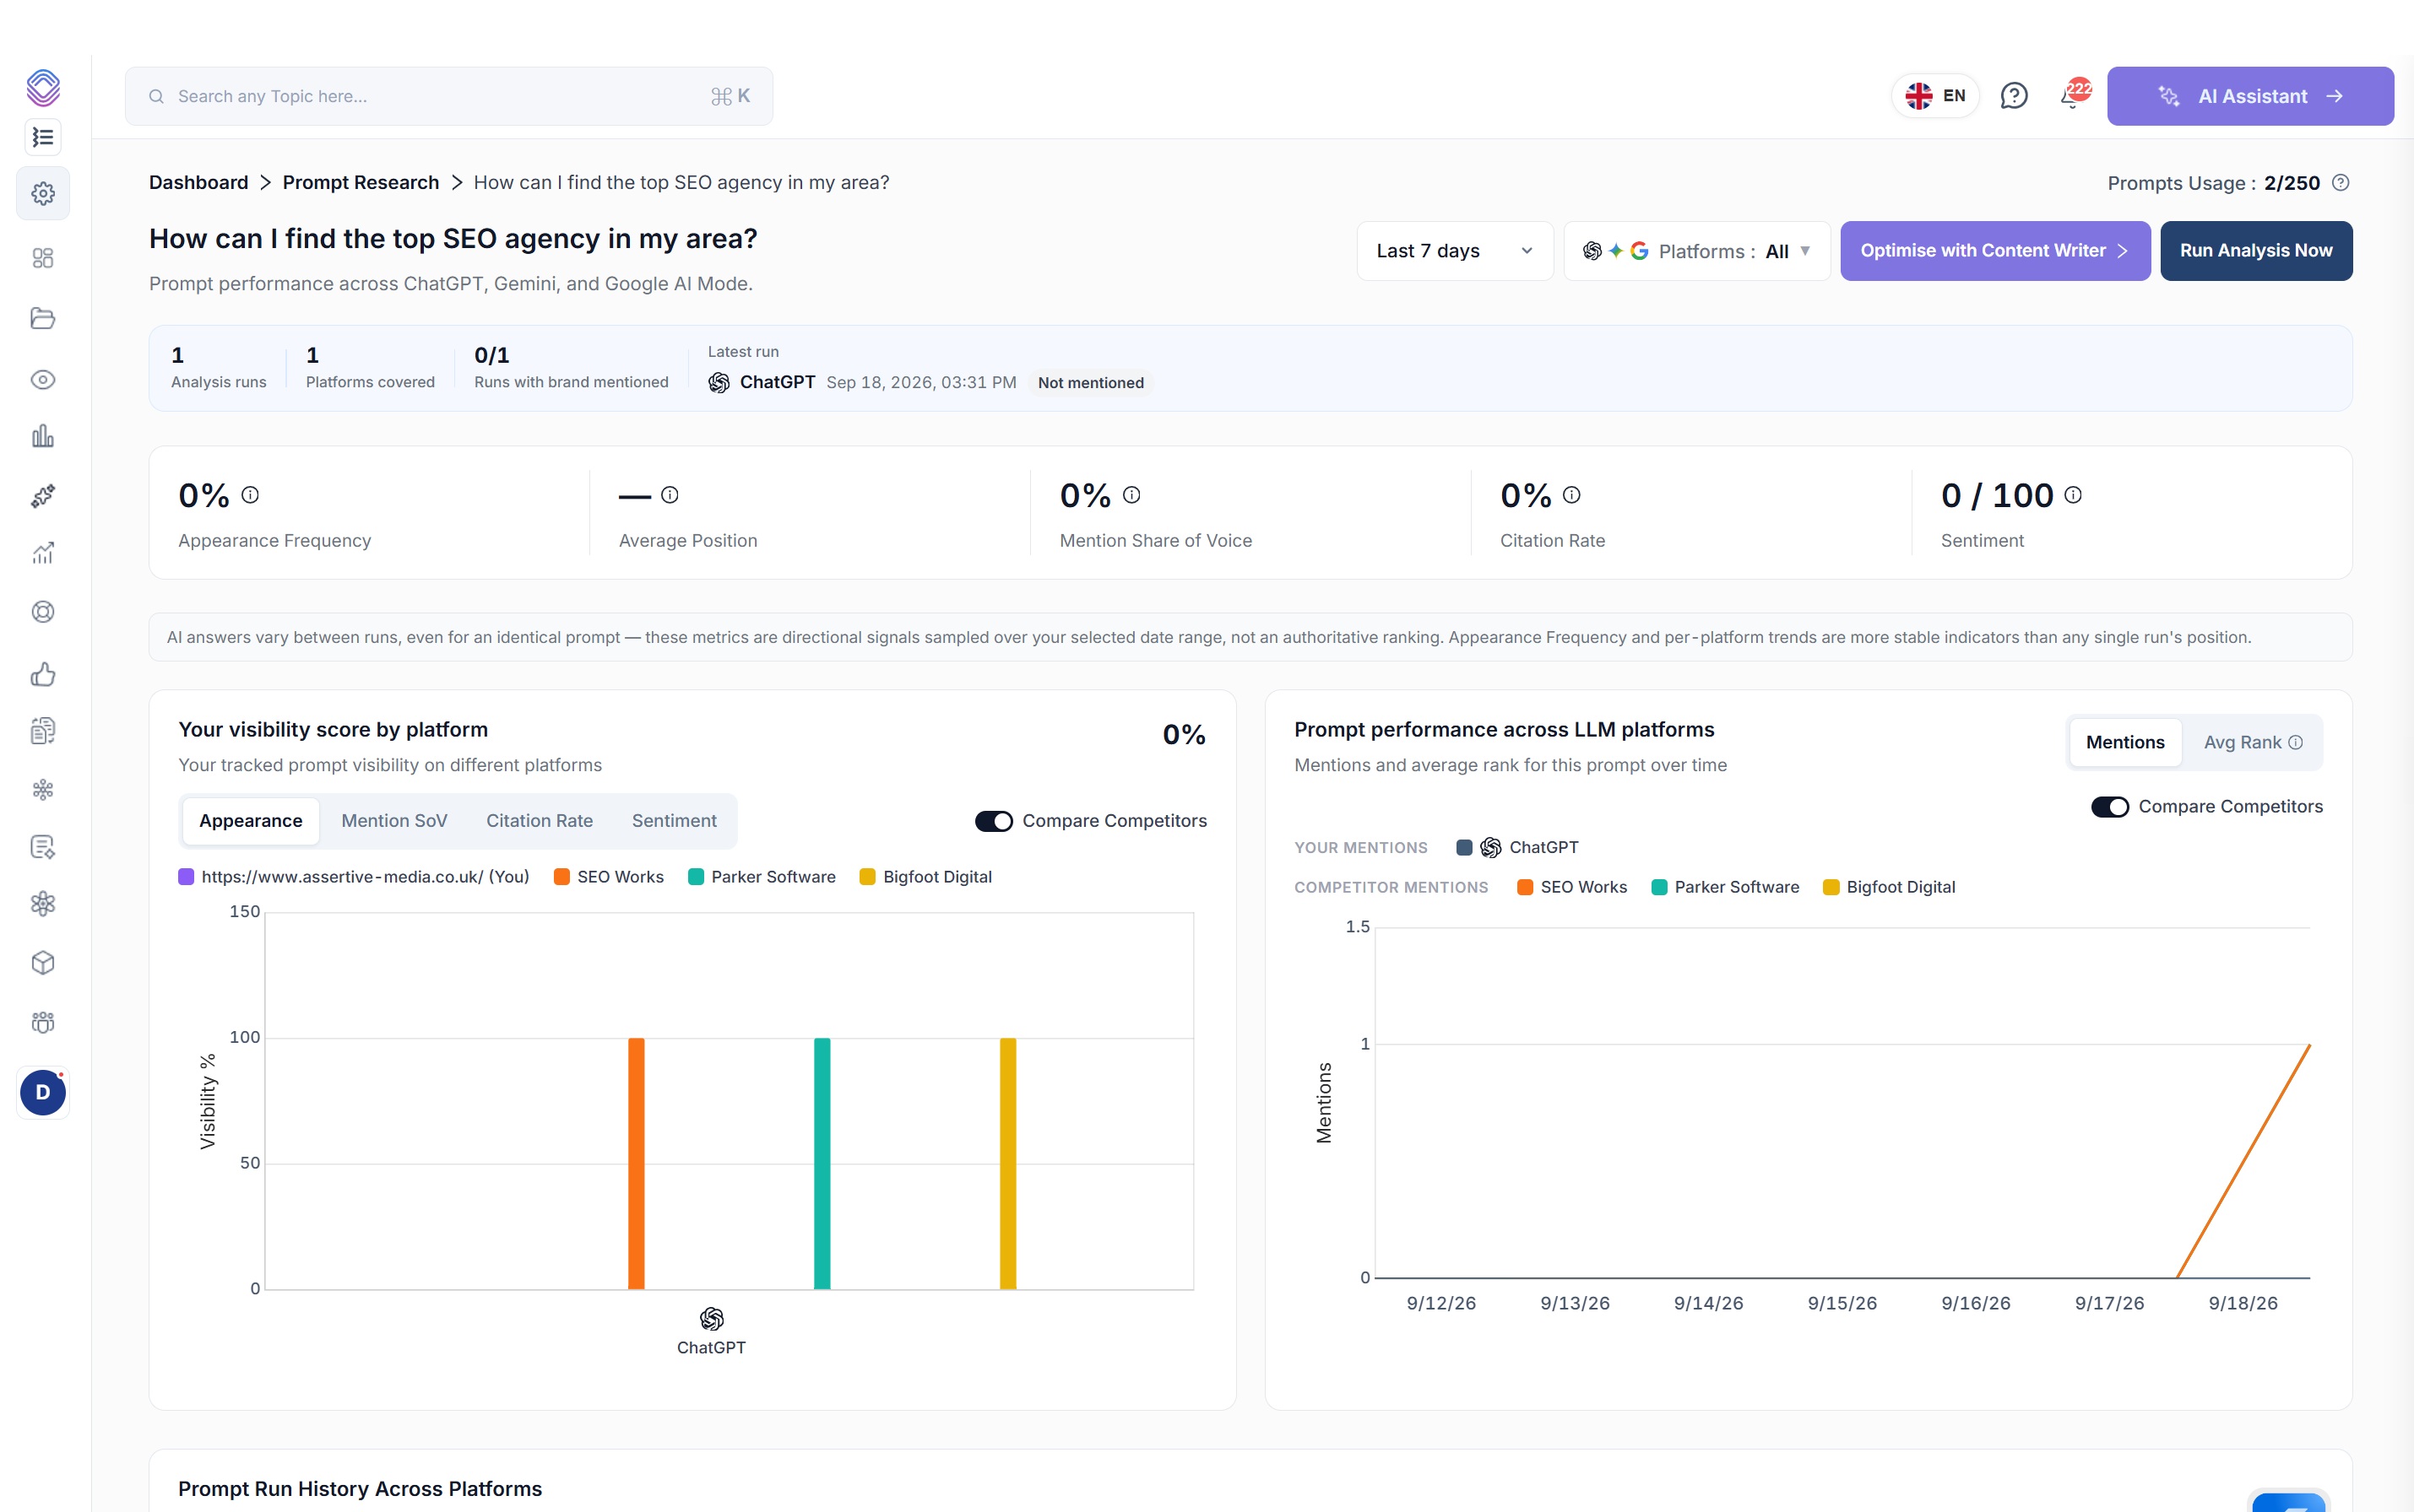
Task: Click the Citation Rate info icon
Action: (1571, 495)
